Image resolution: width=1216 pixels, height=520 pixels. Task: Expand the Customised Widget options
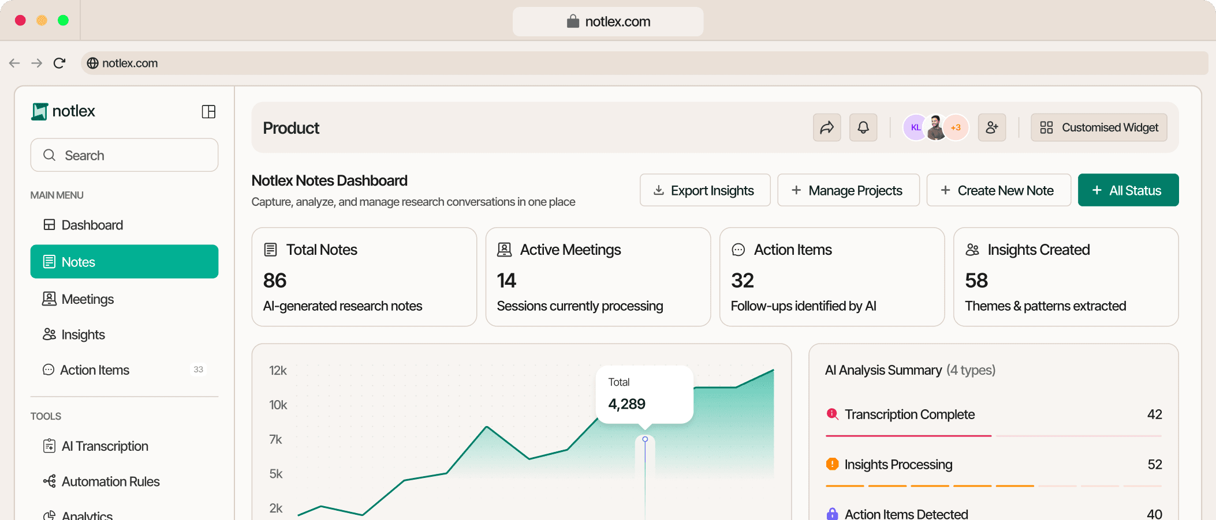coord(1098,127)
